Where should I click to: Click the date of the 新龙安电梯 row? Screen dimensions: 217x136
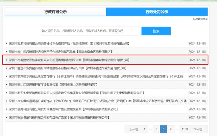pyautogui.click(x=197, y=93)
